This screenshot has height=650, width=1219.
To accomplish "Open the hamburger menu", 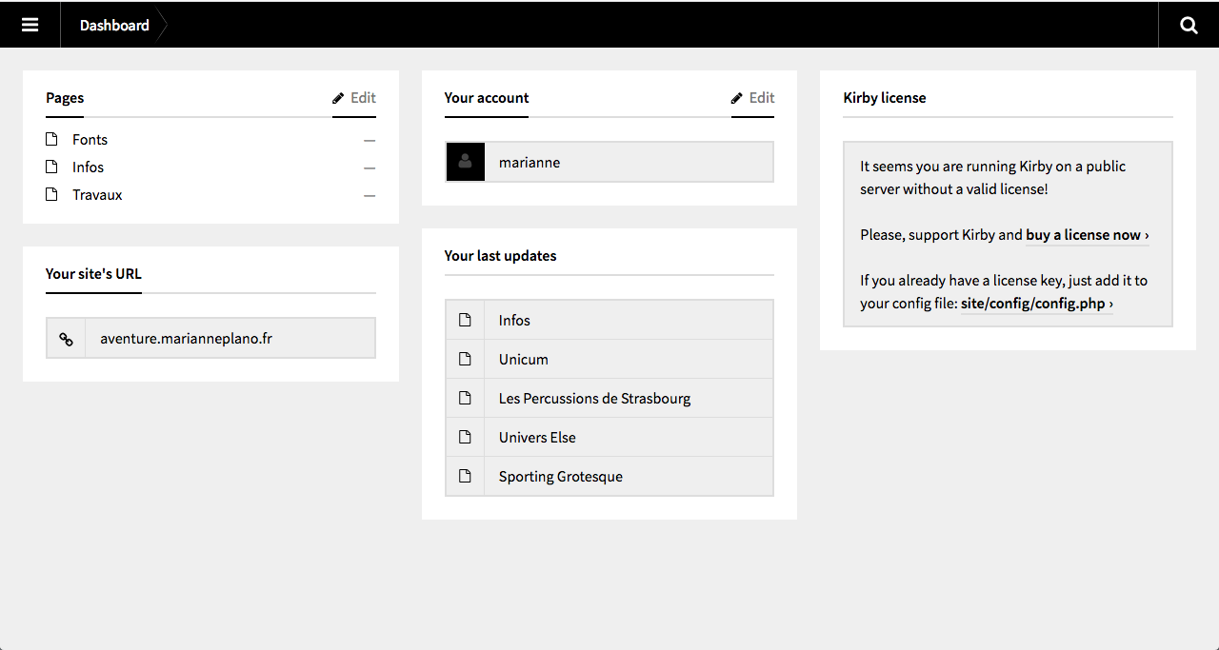I will [x=30, y=25].
